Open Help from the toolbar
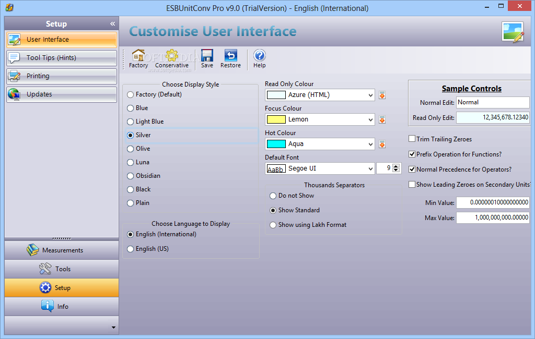Viewport: 535px width, 339px height. coord(259,55)
